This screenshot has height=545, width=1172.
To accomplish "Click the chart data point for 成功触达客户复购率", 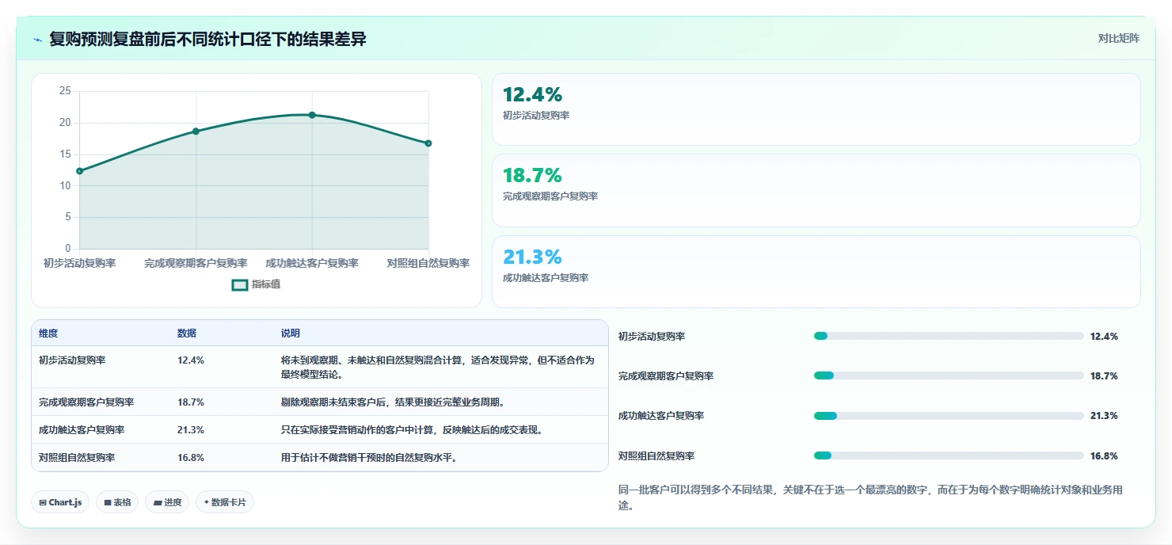I will pyautogui.click(x=312, y=115).
